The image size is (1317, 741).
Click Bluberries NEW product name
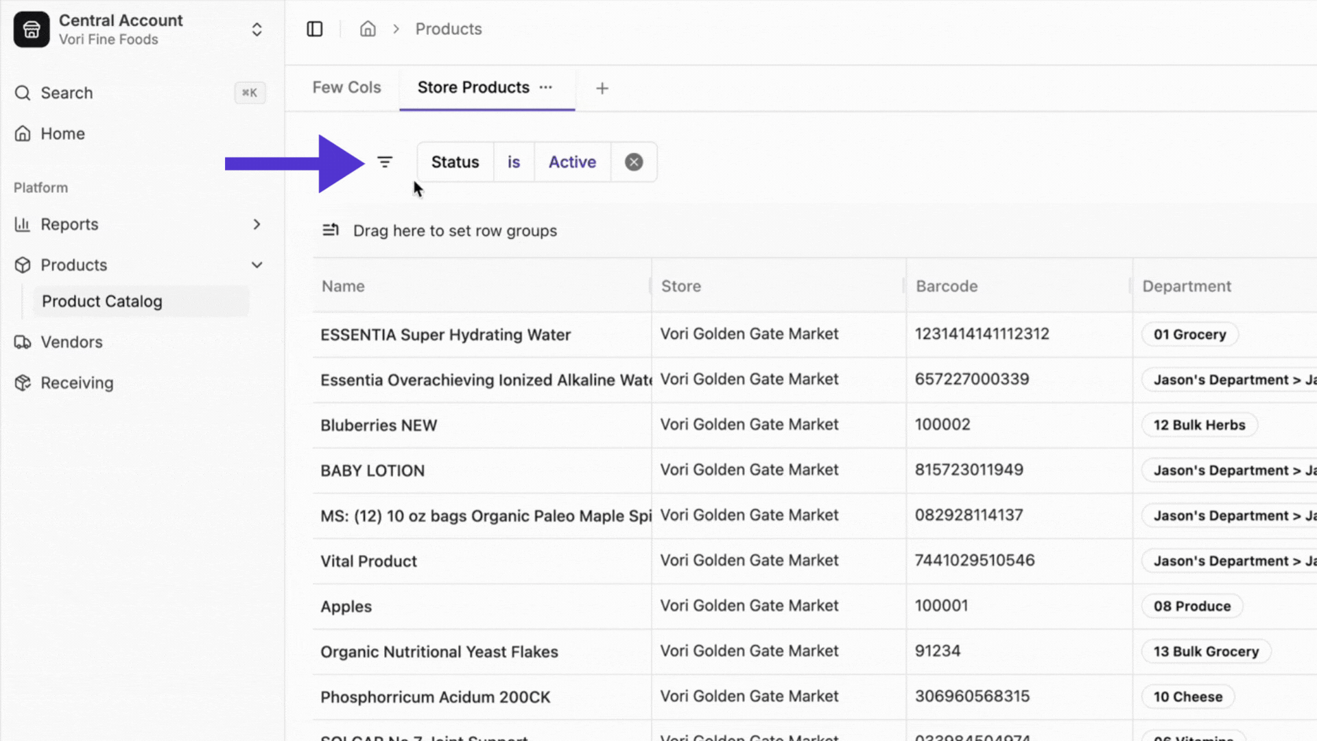[x=379, y=425]
